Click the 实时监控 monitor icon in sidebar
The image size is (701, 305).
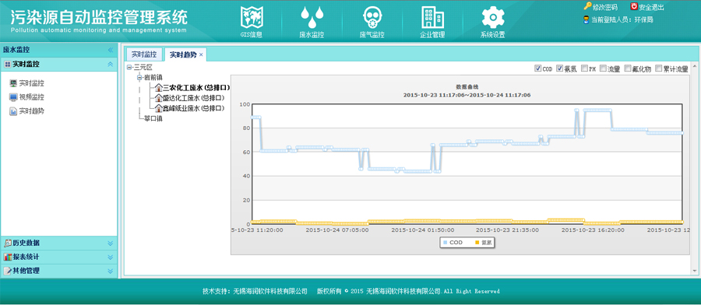pyautogui.click(x=13, y=83)
